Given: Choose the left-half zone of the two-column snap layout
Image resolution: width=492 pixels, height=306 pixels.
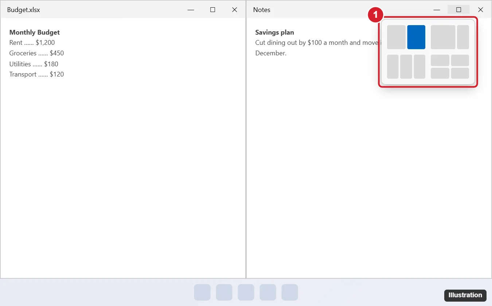Looking at the screenshot, I should click(x=396, y=37).
